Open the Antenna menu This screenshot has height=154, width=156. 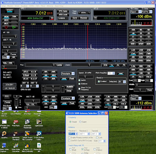(x=50, y=6)
